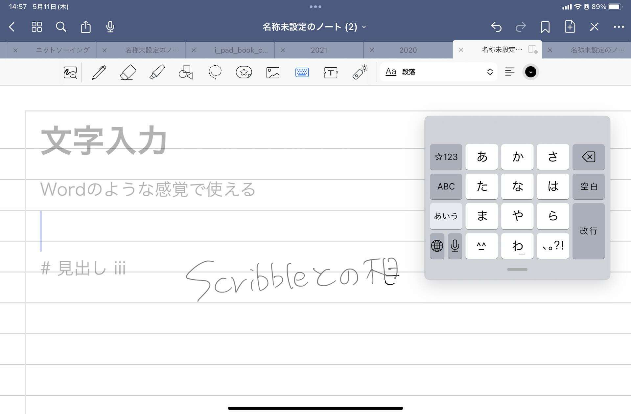
Task: Select the Text box tool
Action: (331, 72)
